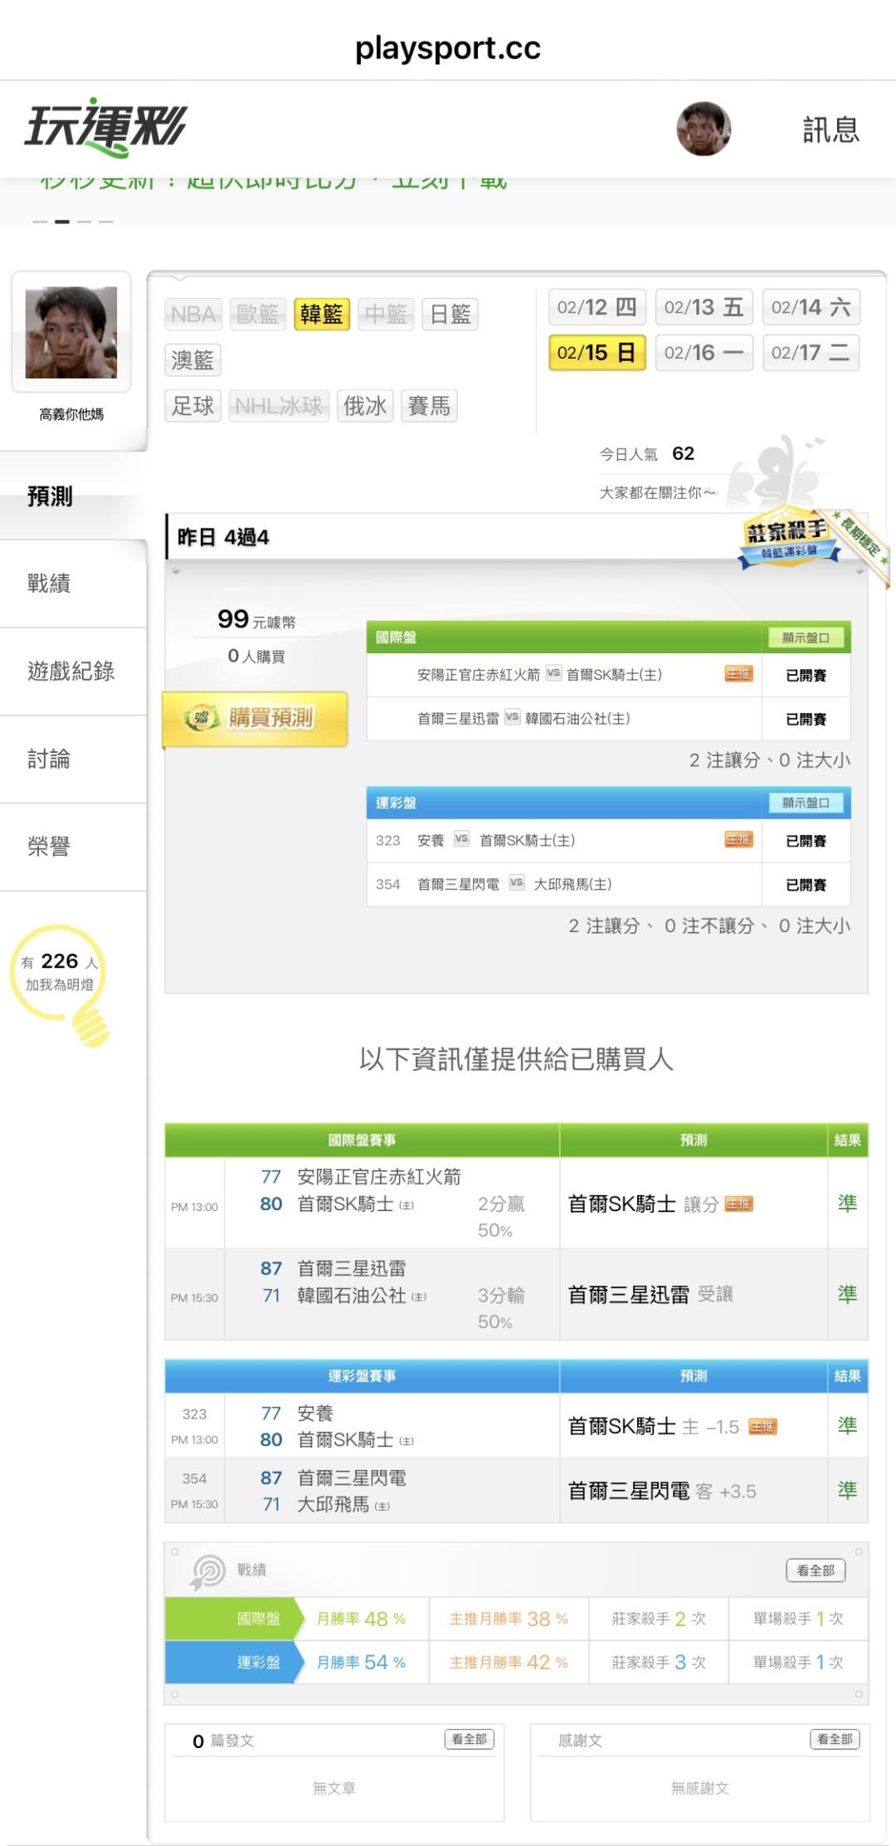This screenshot has height=1846, width=896.
Task: Open the 榮譽 sidebar menu
Action: point(73,847)
